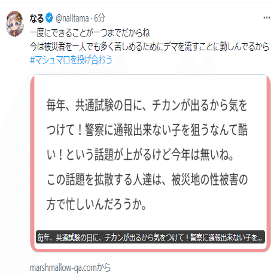The height and width of the screenshot is (274, 274).
Task: Click the card line つけて！警察に通報出来ない
Action: click(x=147, y=130)
